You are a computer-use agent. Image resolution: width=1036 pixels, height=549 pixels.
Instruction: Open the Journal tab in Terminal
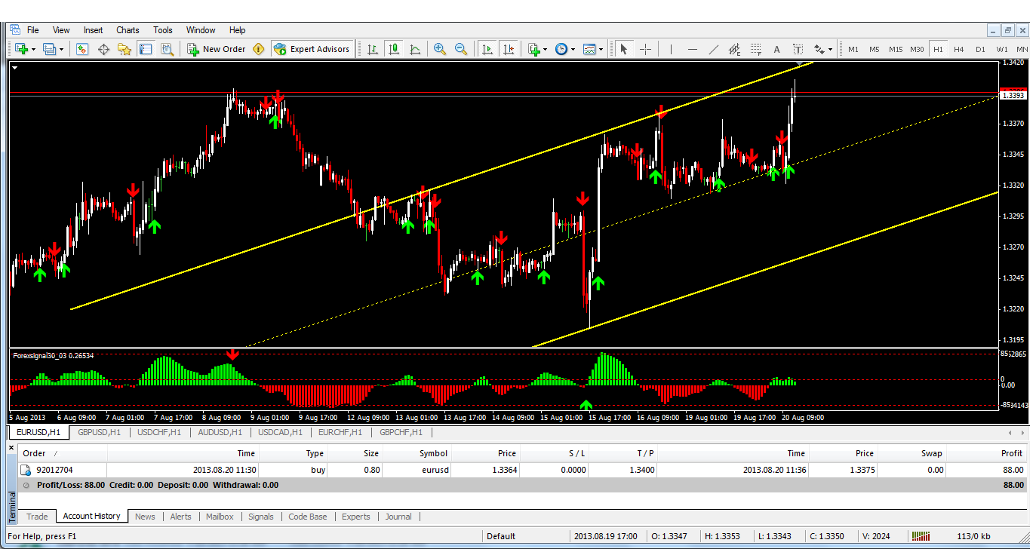[398, 517]
